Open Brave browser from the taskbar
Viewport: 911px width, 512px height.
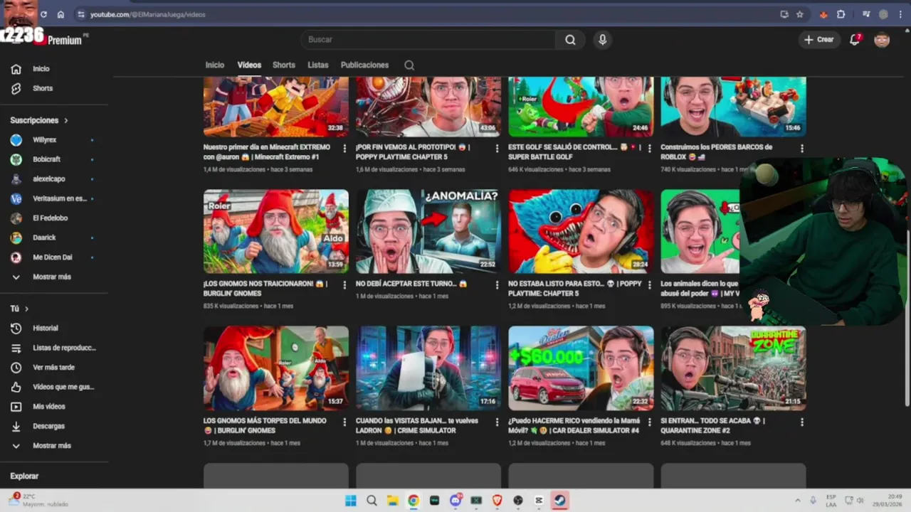497,501
